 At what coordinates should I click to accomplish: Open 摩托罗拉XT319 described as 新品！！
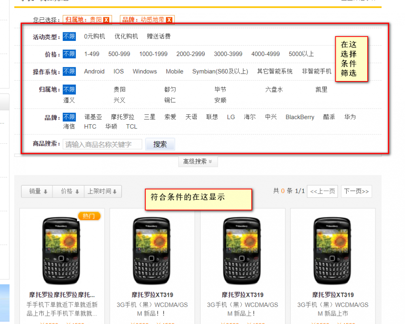point(152,295)
